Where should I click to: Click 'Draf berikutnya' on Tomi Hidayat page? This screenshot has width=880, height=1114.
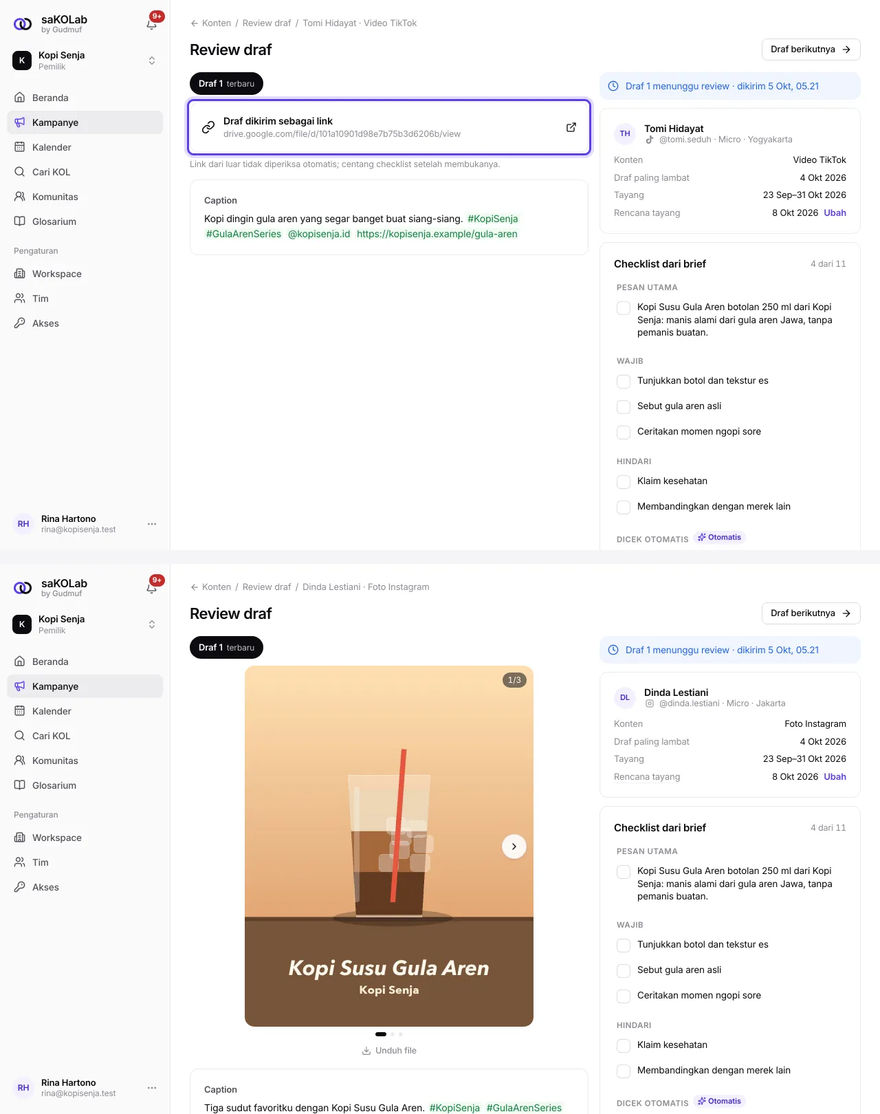(811, 50)
